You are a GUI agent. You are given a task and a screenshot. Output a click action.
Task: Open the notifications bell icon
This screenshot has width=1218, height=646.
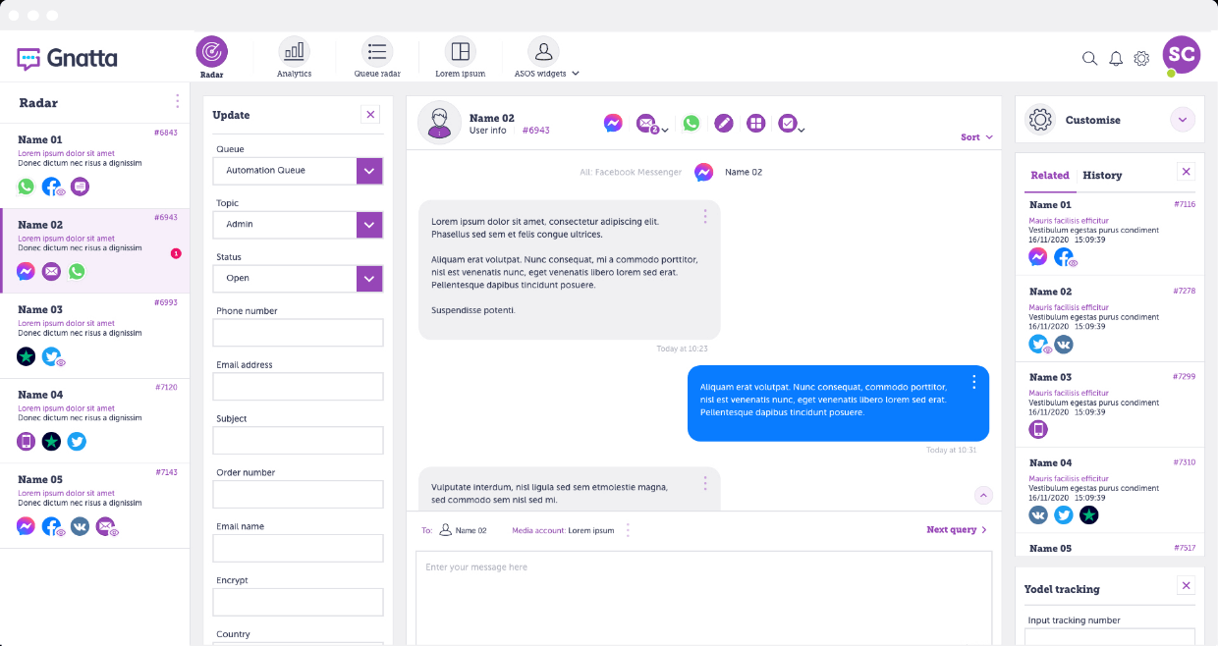(x=1116, y=58)
